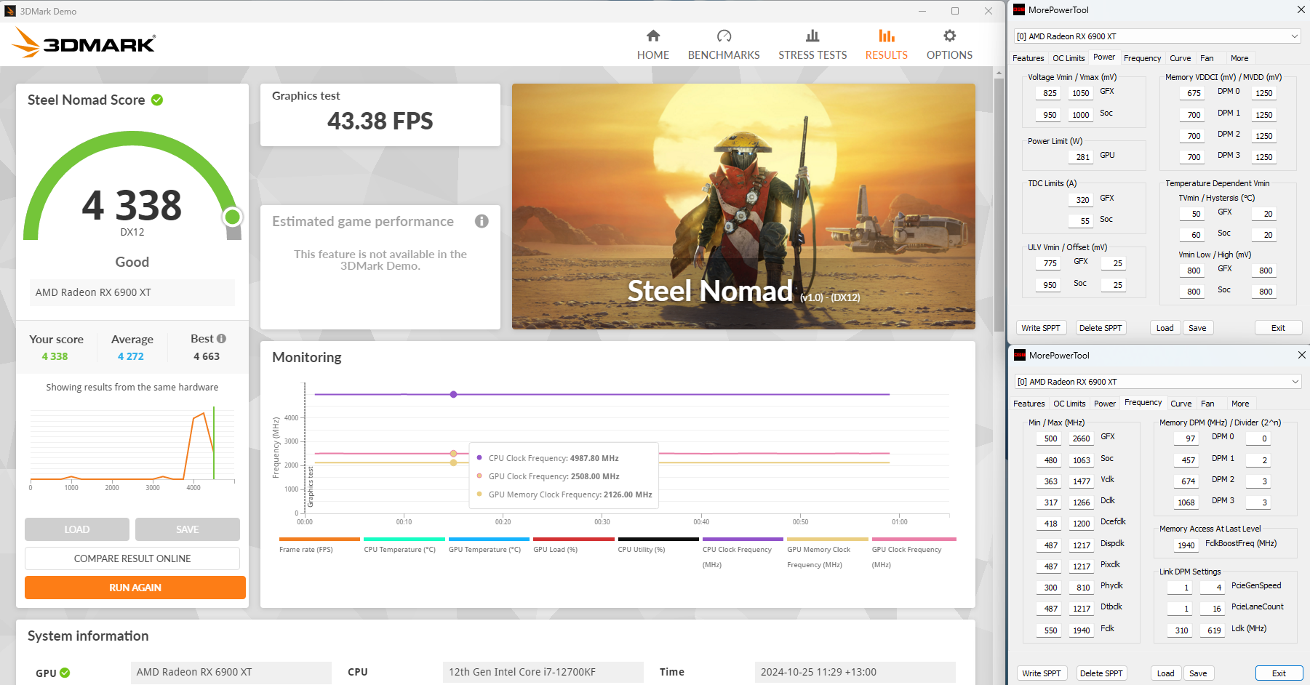Click Graphics test result 43.38 FPS
Screen dimensions: 1310x685
380,121
